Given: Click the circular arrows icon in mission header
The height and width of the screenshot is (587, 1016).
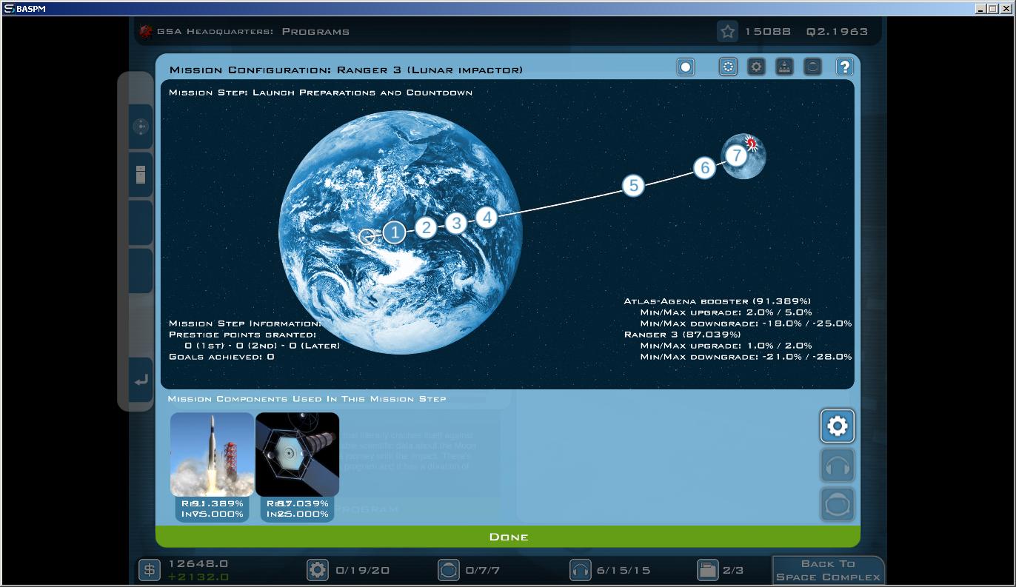Looking at the screenshot, I should pyautogui.click(x=812, y=67).
